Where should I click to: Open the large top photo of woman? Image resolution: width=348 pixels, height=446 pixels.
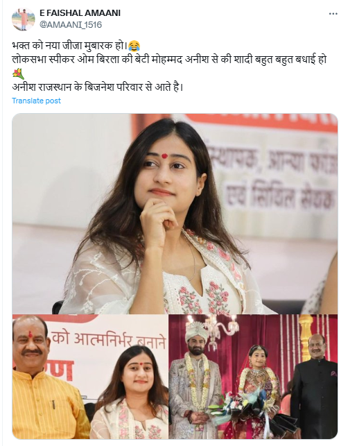(175, 214)
